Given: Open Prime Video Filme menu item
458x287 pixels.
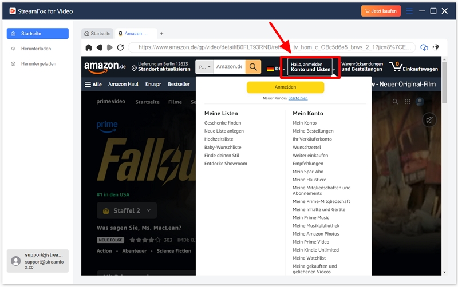Looking at the screenshot, I should pos(175,102).
